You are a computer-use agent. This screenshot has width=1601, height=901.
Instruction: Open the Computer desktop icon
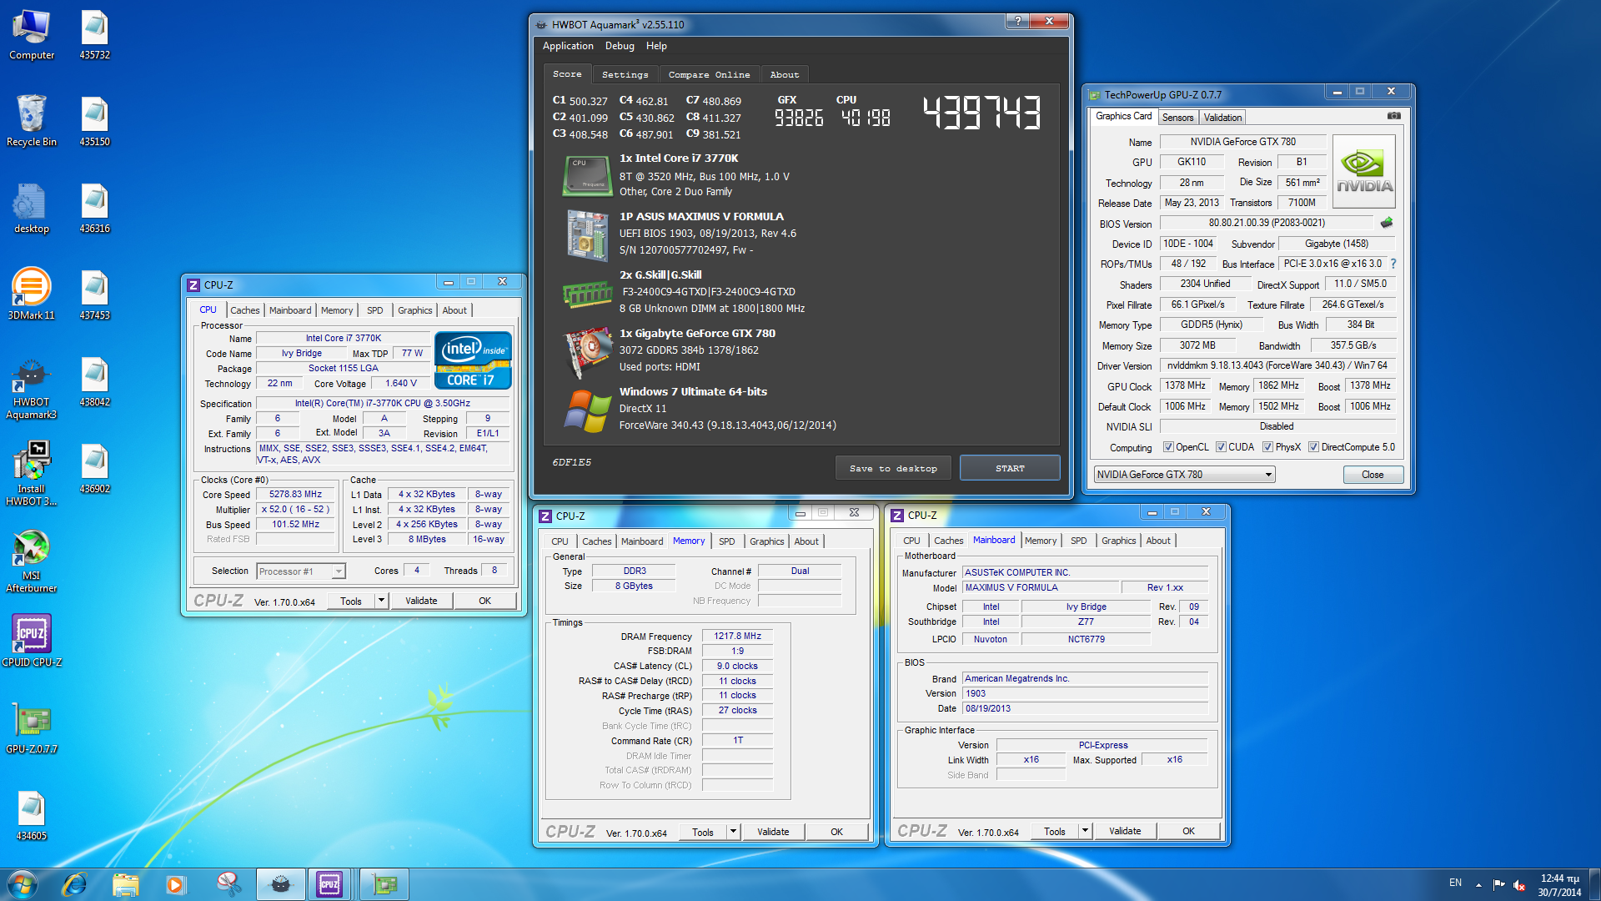(x=32, y=35)
